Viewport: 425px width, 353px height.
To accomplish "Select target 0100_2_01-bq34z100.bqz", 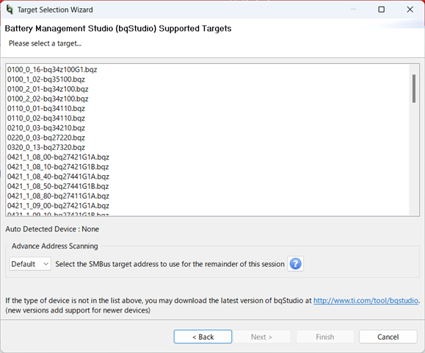I will pyautogui.click(x=48, y=89).
